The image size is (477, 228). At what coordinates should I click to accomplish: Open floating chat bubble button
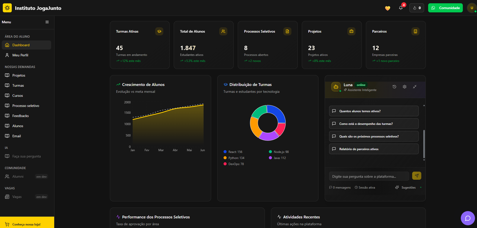(468, 218)
